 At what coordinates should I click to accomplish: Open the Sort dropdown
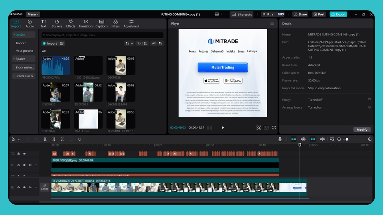tap(142, 43)
